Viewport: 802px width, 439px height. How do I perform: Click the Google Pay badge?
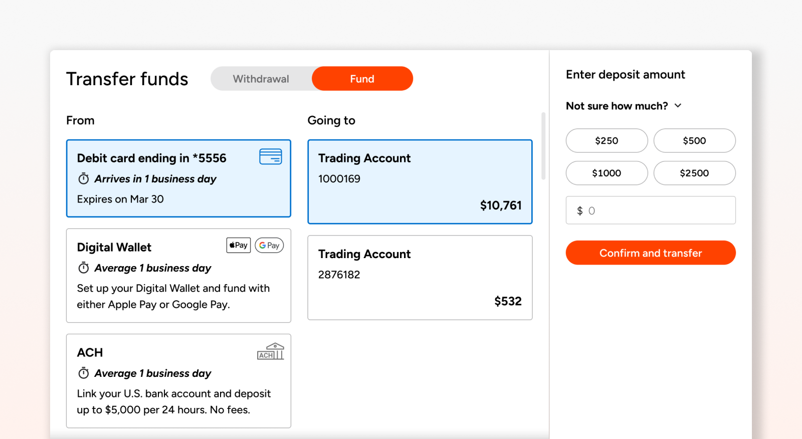coord(269,245)
